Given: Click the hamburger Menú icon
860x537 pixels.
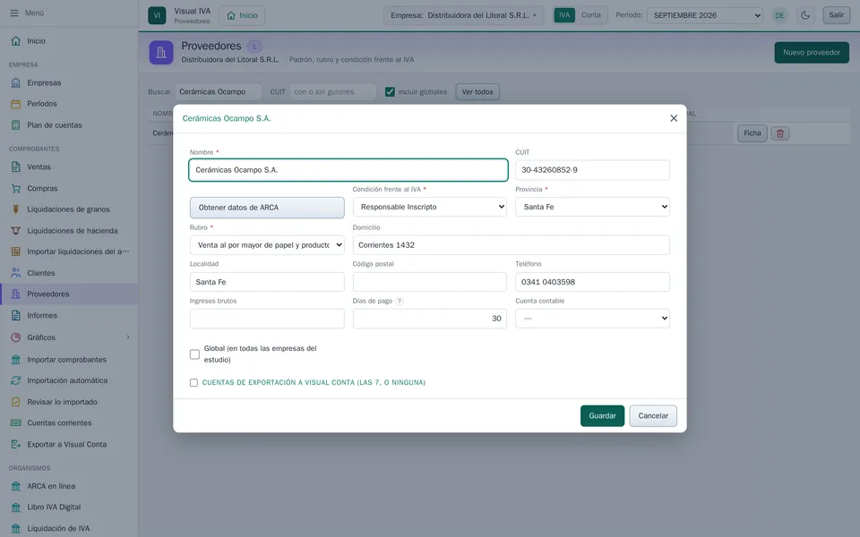Looking at the screenshot, I should tap(14, 13).
